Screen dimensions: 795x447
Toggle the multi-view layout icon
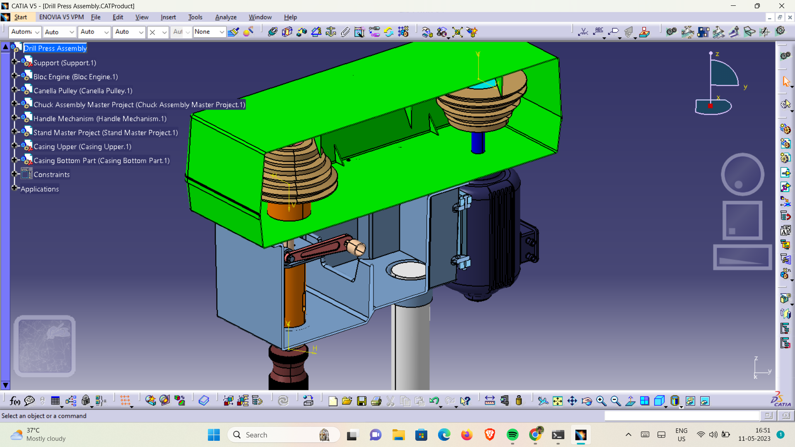click(645, 401)
